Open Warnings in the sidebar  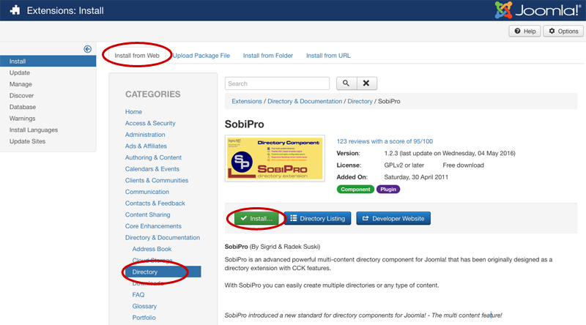coord(23,119)
